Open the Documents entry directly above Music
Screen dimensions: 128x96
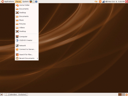(x=27, y=17)
